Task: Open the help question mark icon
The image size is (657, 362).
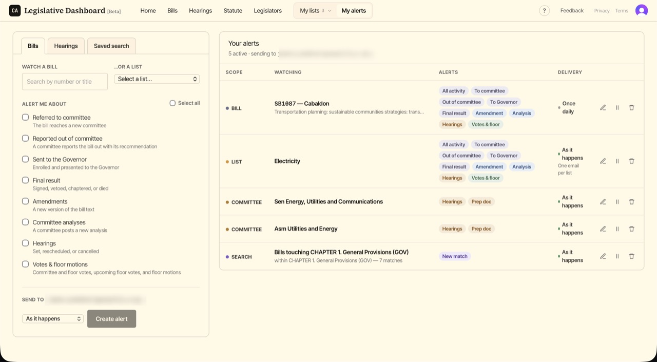Action: coord(545,11)
